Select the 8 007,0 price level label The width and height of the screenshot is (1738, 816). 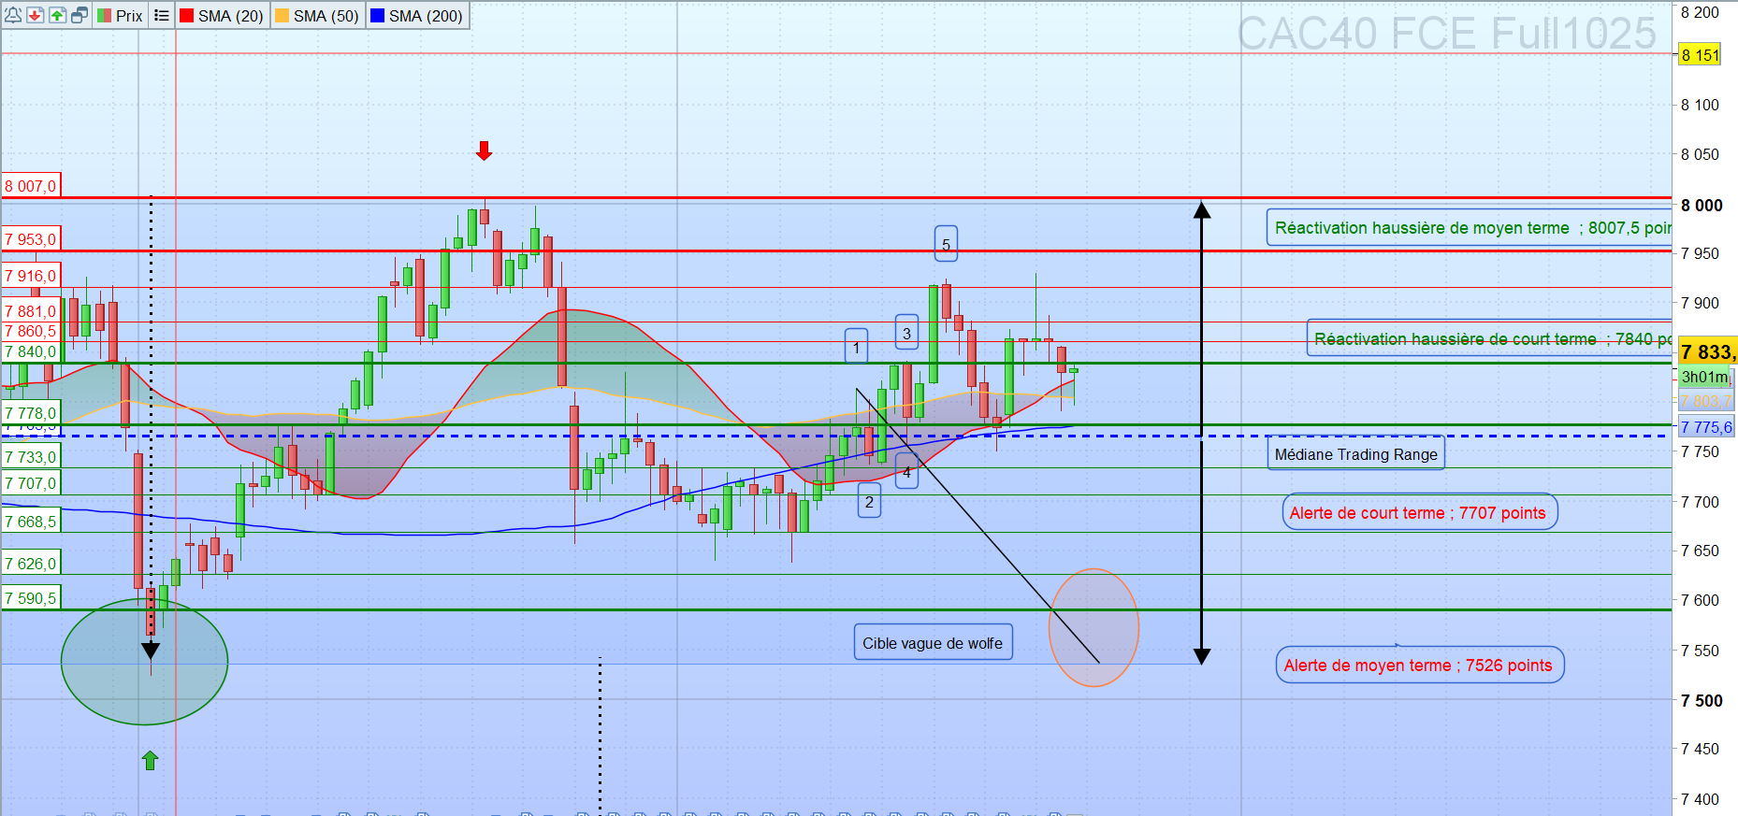[31, 186]
